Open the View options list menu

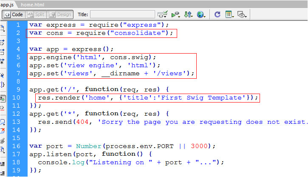[229, 14]
